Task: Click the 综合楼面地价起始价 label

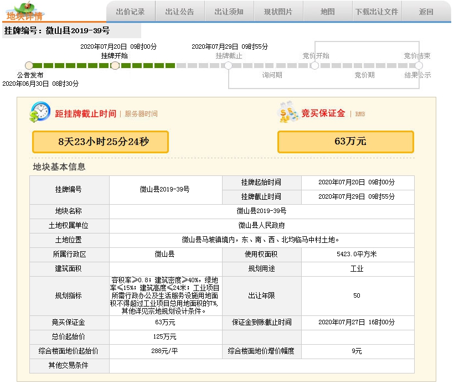Action: coord(68,351)
